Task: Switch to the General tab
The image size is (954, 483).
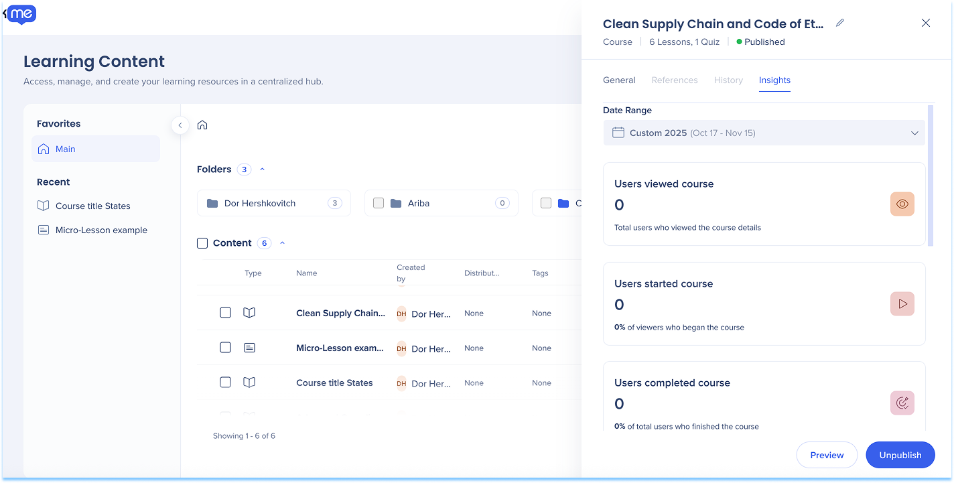Action: tap(618, 80)
